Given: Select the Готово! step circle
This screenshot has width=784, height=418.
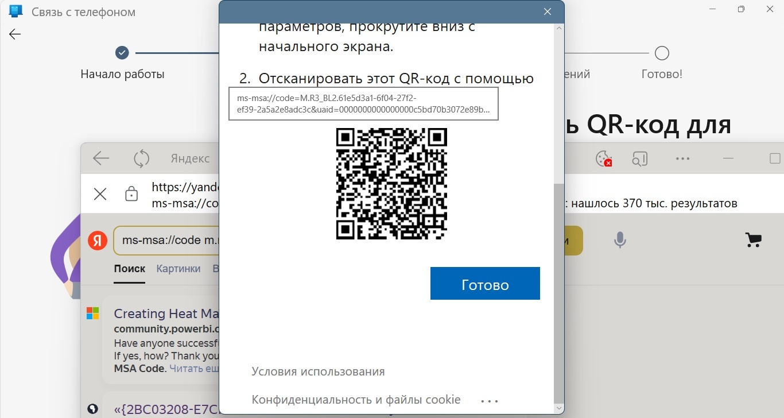Looking at the screenshot, I should tap(662, 53).
